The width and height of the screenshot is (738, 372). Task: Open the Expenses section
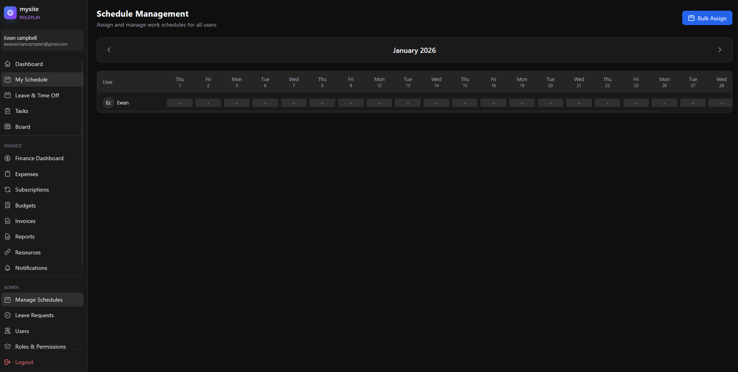click(27, 174)
